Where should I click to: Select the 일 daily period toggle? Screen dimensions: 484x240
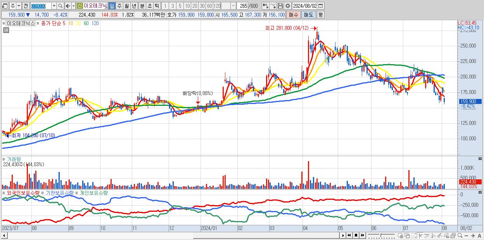[x=112, y=6]
